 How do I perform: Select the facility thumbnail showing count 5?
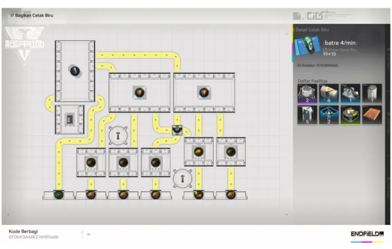pyautogui.click(x=307, y=115)
